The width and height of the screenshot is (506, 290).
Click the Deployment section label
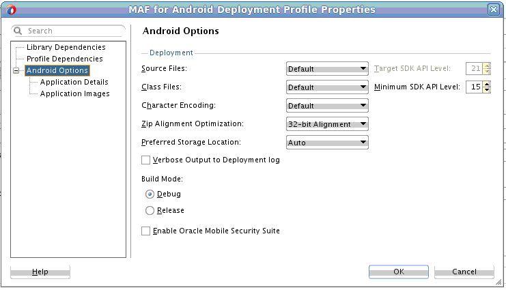click(171, 53)
